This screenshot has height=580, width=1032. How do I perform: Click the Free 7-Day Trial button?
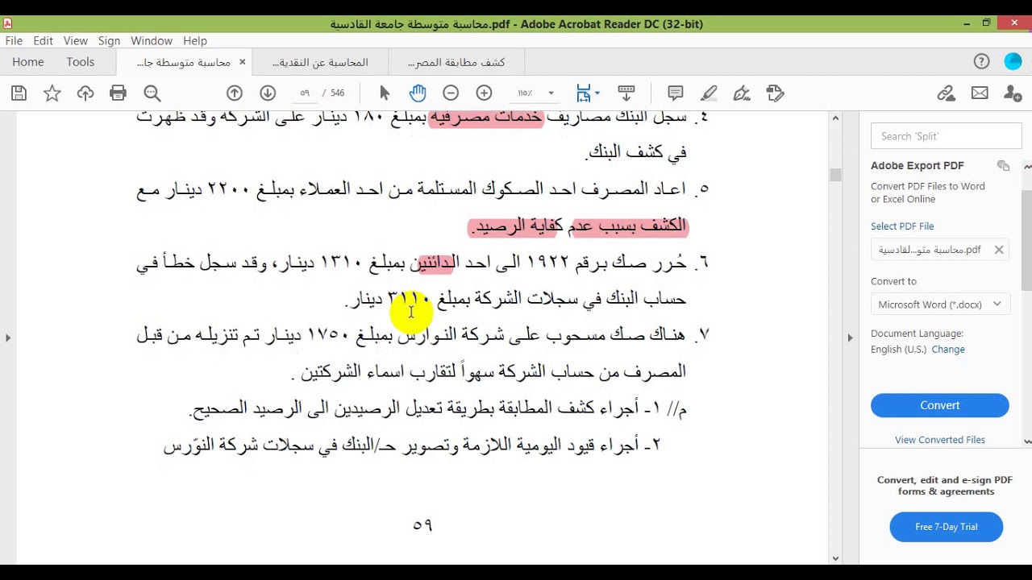947,527
